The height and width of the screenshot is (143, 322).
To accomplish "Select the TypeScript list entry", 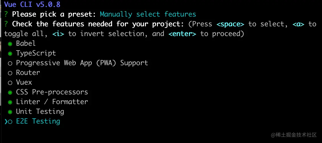I will (36, 53).
